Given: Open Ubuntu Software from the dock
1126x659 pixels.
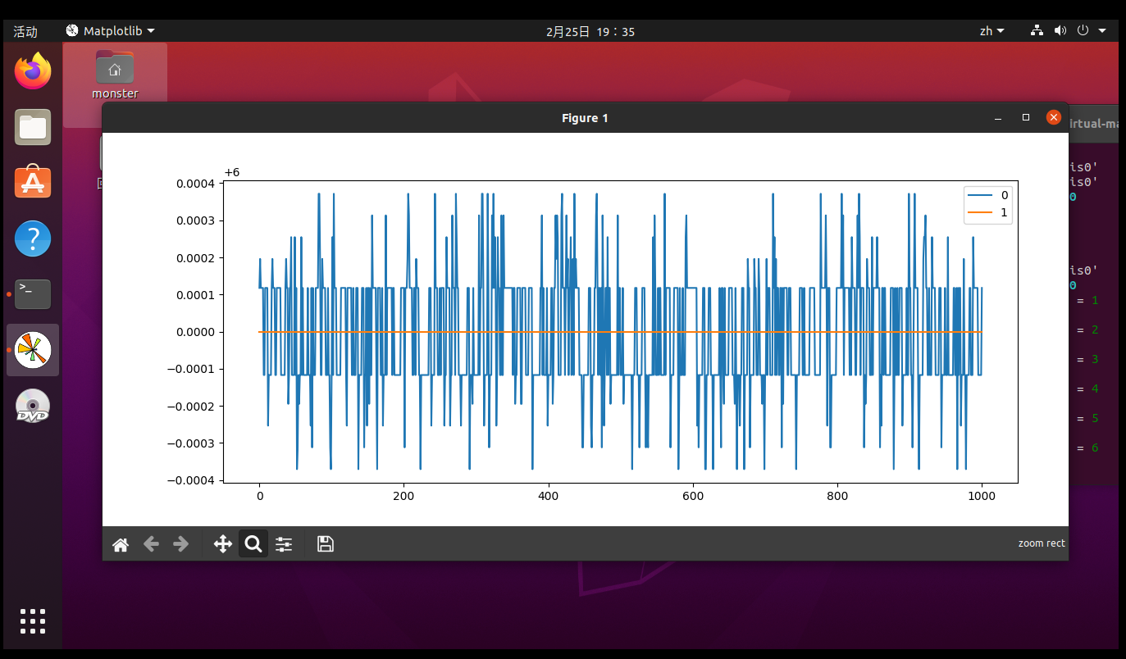Looking at the screenshot, I should 32,182.
